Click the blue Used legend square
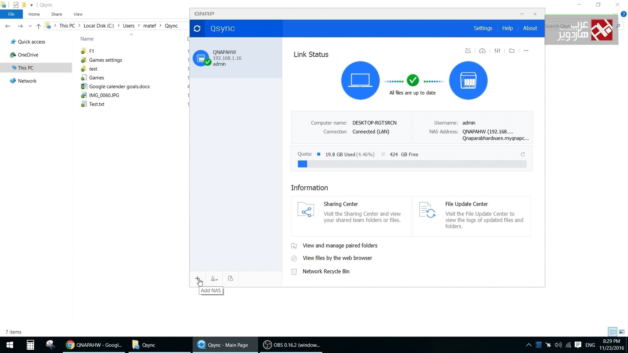The image size is (628, 353). click(x=319, y=154)
